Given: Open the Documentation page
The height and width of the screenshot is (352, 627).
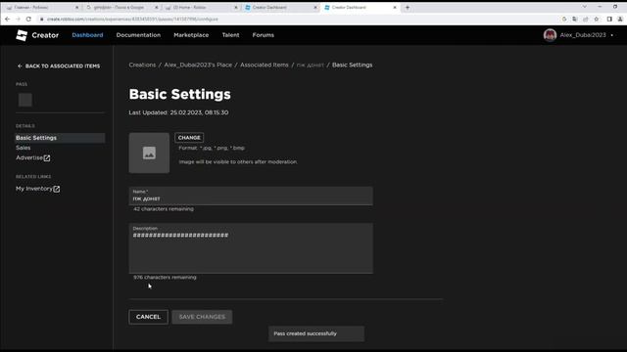Looking at the screenshot, I should 138,35.
